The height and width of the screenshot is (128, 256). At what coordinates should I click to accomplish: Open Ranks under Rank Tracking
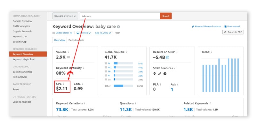16,89
